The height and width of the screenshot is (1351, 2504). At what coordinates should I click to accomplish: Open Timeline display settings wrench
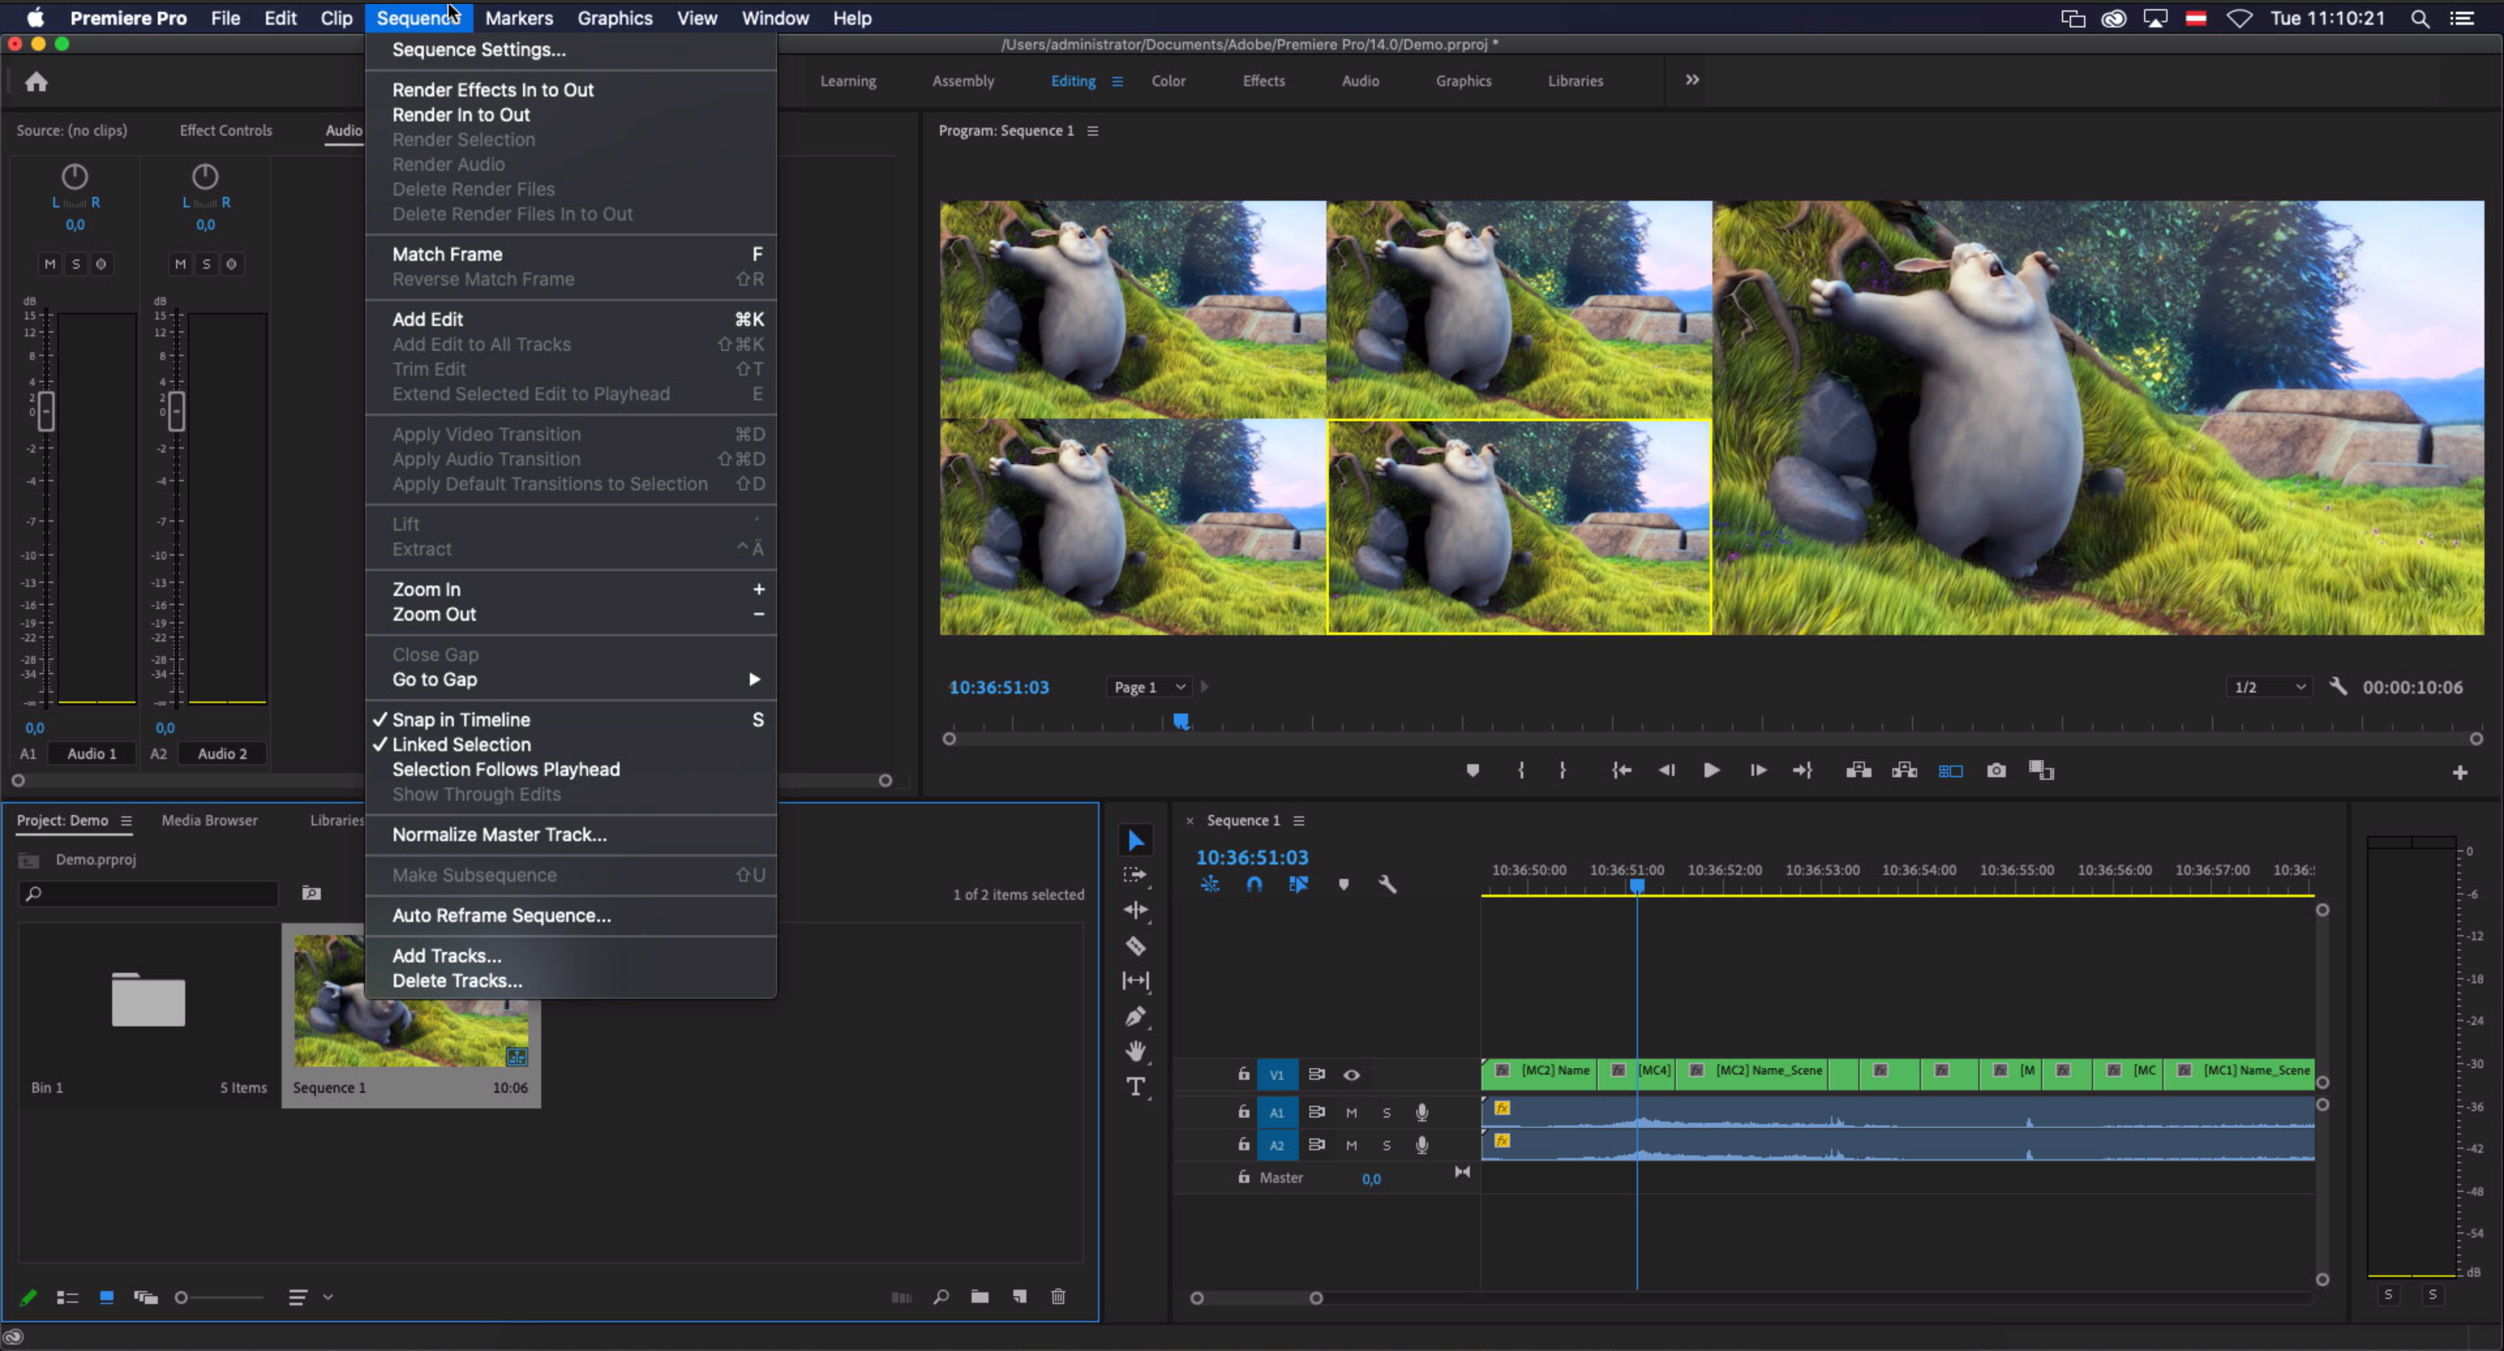point(1387,884)
